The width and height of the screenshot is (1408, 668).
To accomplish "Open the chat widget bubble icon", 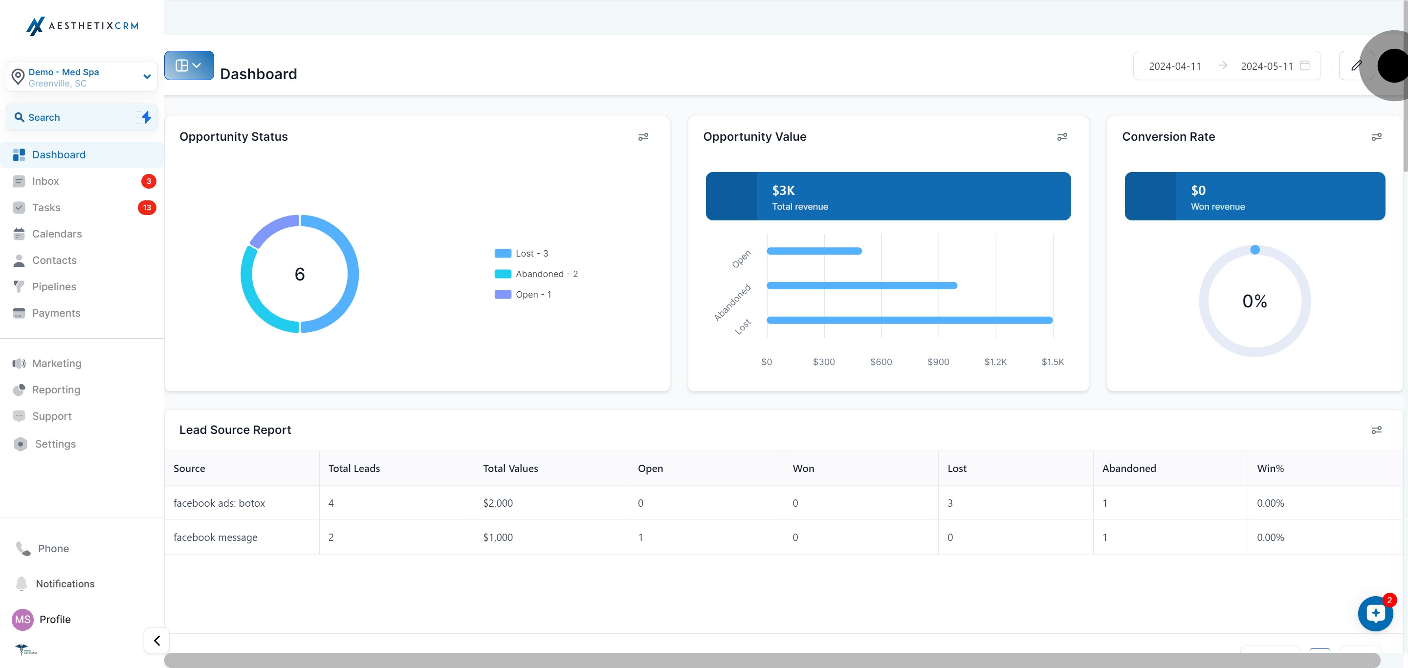I will (1375, 613).
